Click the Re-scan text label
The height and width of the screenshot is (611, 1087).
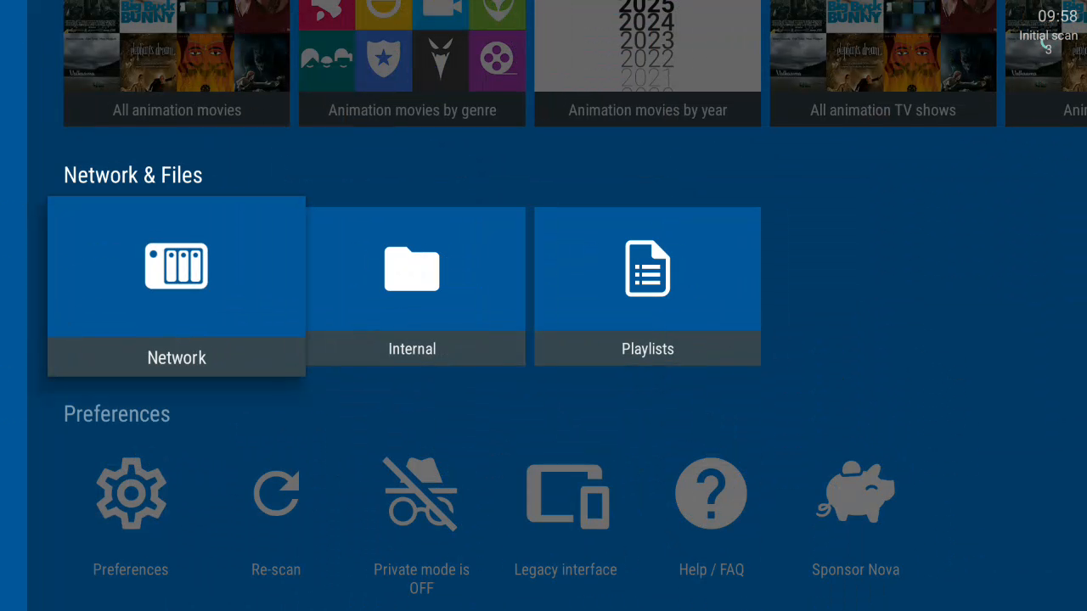276,569
